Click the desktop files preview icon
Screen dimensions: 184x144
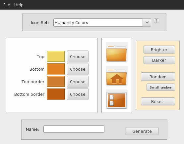point(117,99)
